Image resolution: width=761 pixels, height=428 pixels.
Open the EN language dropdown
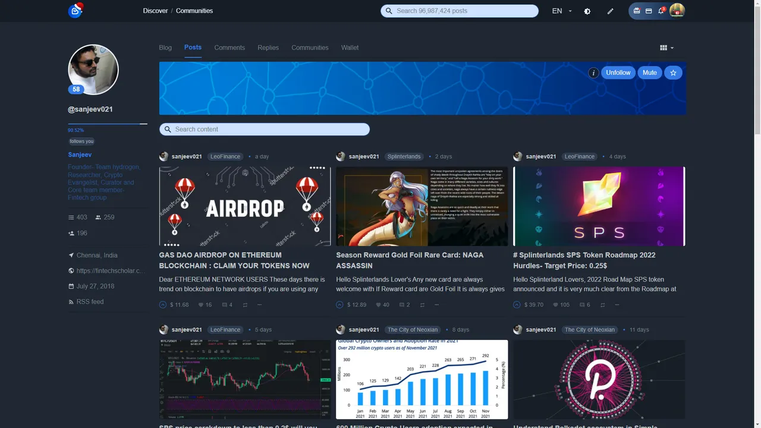click(x=562, y=11)
